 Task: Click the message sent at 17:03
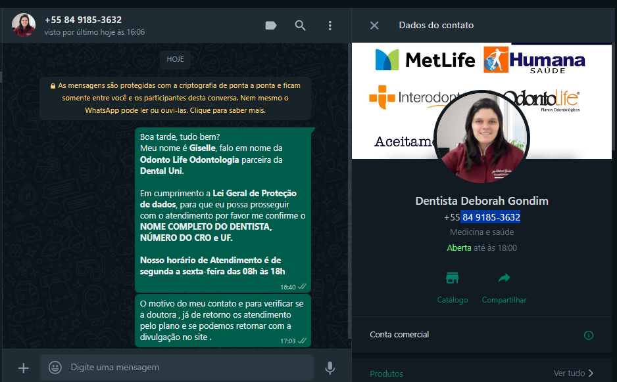[x=223, y=320]
